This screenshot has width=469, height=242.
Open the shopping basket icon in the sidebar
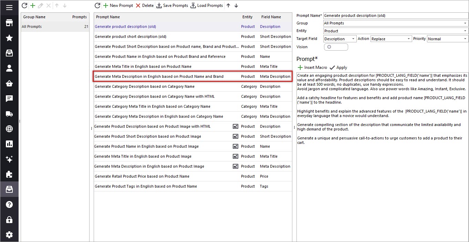9,83
